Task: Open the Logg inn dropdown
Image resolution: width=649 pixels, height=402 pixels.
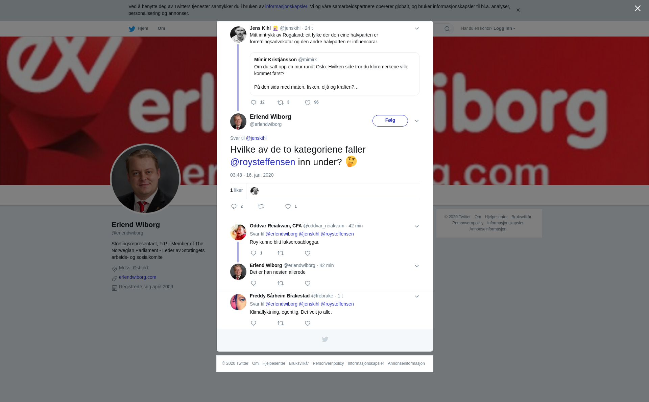Action: point(504,28)
